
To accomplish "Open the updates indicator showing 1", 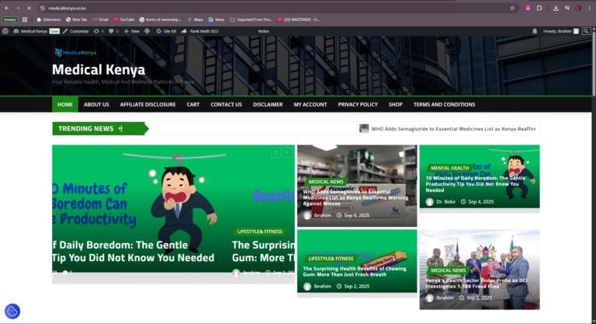I will [x=99, y=31].
